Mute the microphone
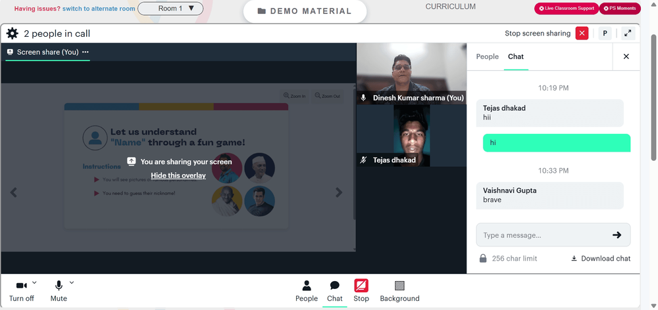The image size is (658, 310). (x=59, y=286)
